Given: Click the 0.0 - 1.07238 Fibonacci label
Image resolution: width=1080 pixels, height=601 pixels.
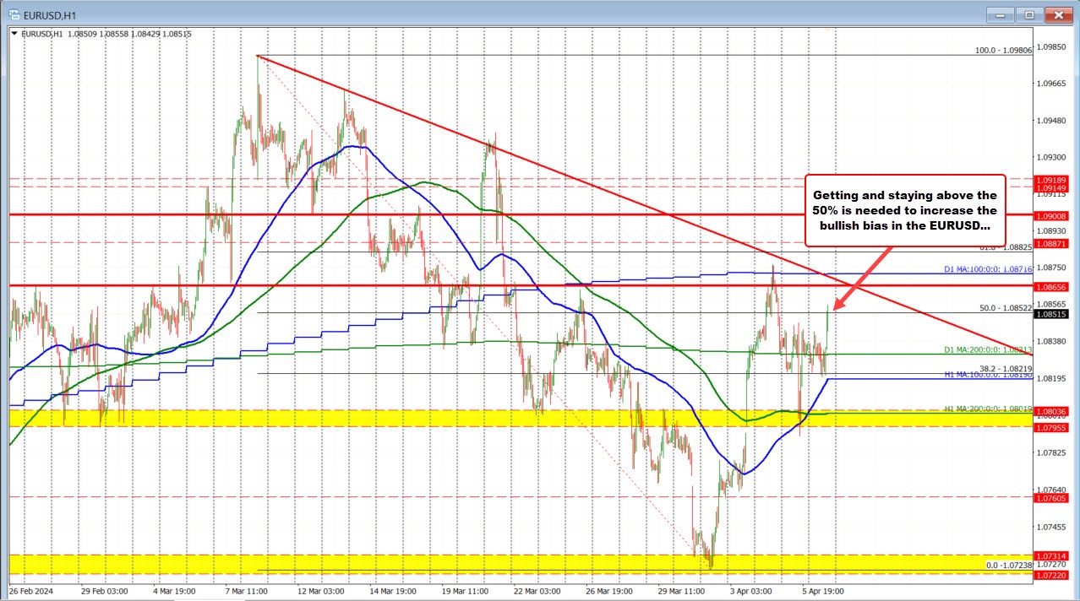Looking at the screenshot, I should click(x=1011, y=564).
